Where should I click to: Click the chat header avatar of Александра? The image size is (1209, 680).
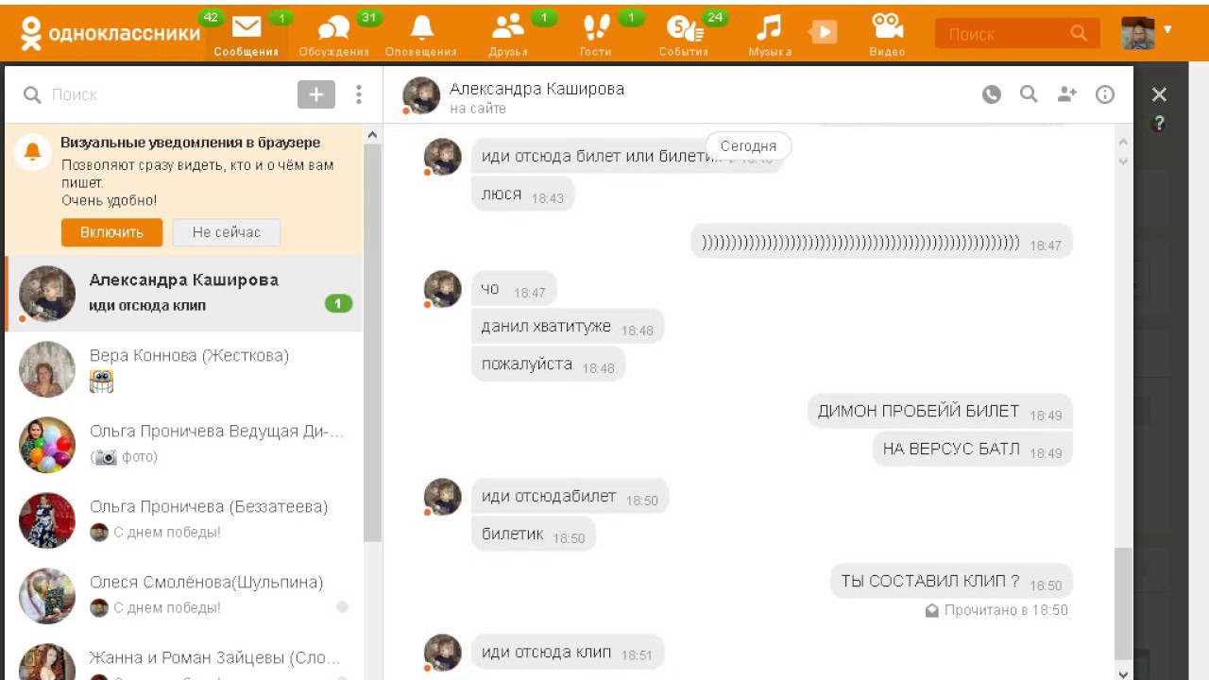point(421,95)
